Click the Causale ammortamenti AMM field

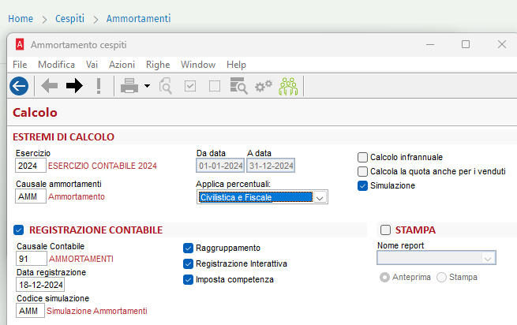point(30,196)
